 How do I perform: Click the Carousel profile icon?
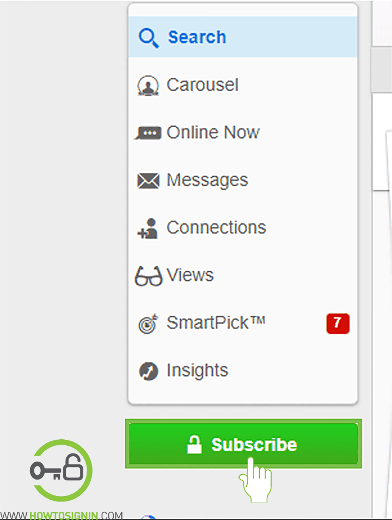click(148, 86)
